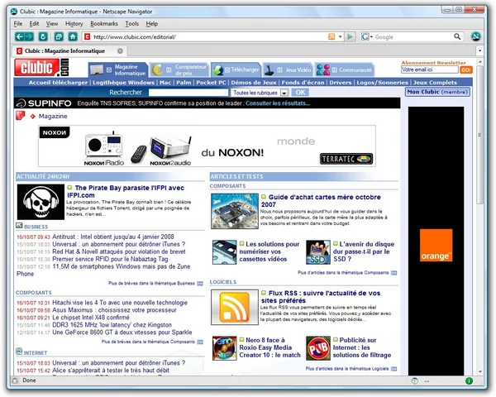Click the red Clubic icon beside Magazine
Screen dimensions: 496x397
coord(20,116)
